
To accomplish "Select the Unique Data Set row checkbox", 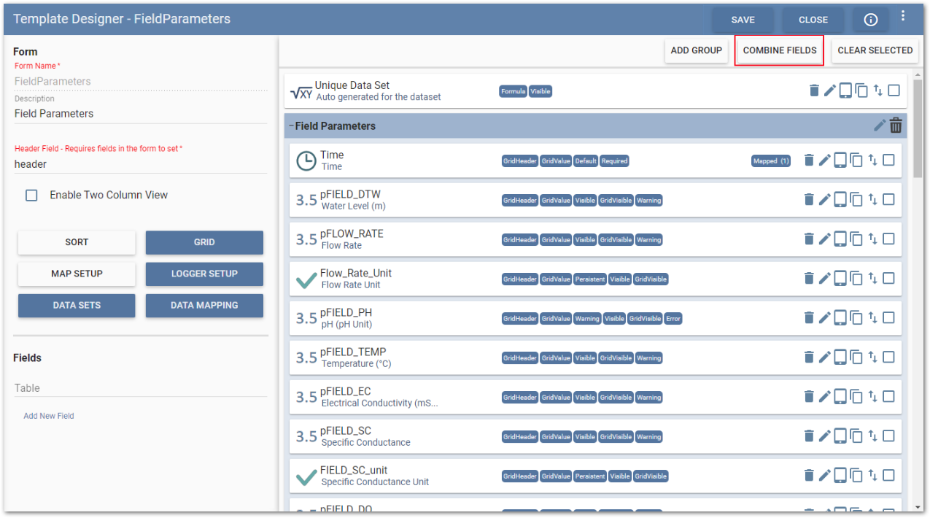I will coord(894,90).
